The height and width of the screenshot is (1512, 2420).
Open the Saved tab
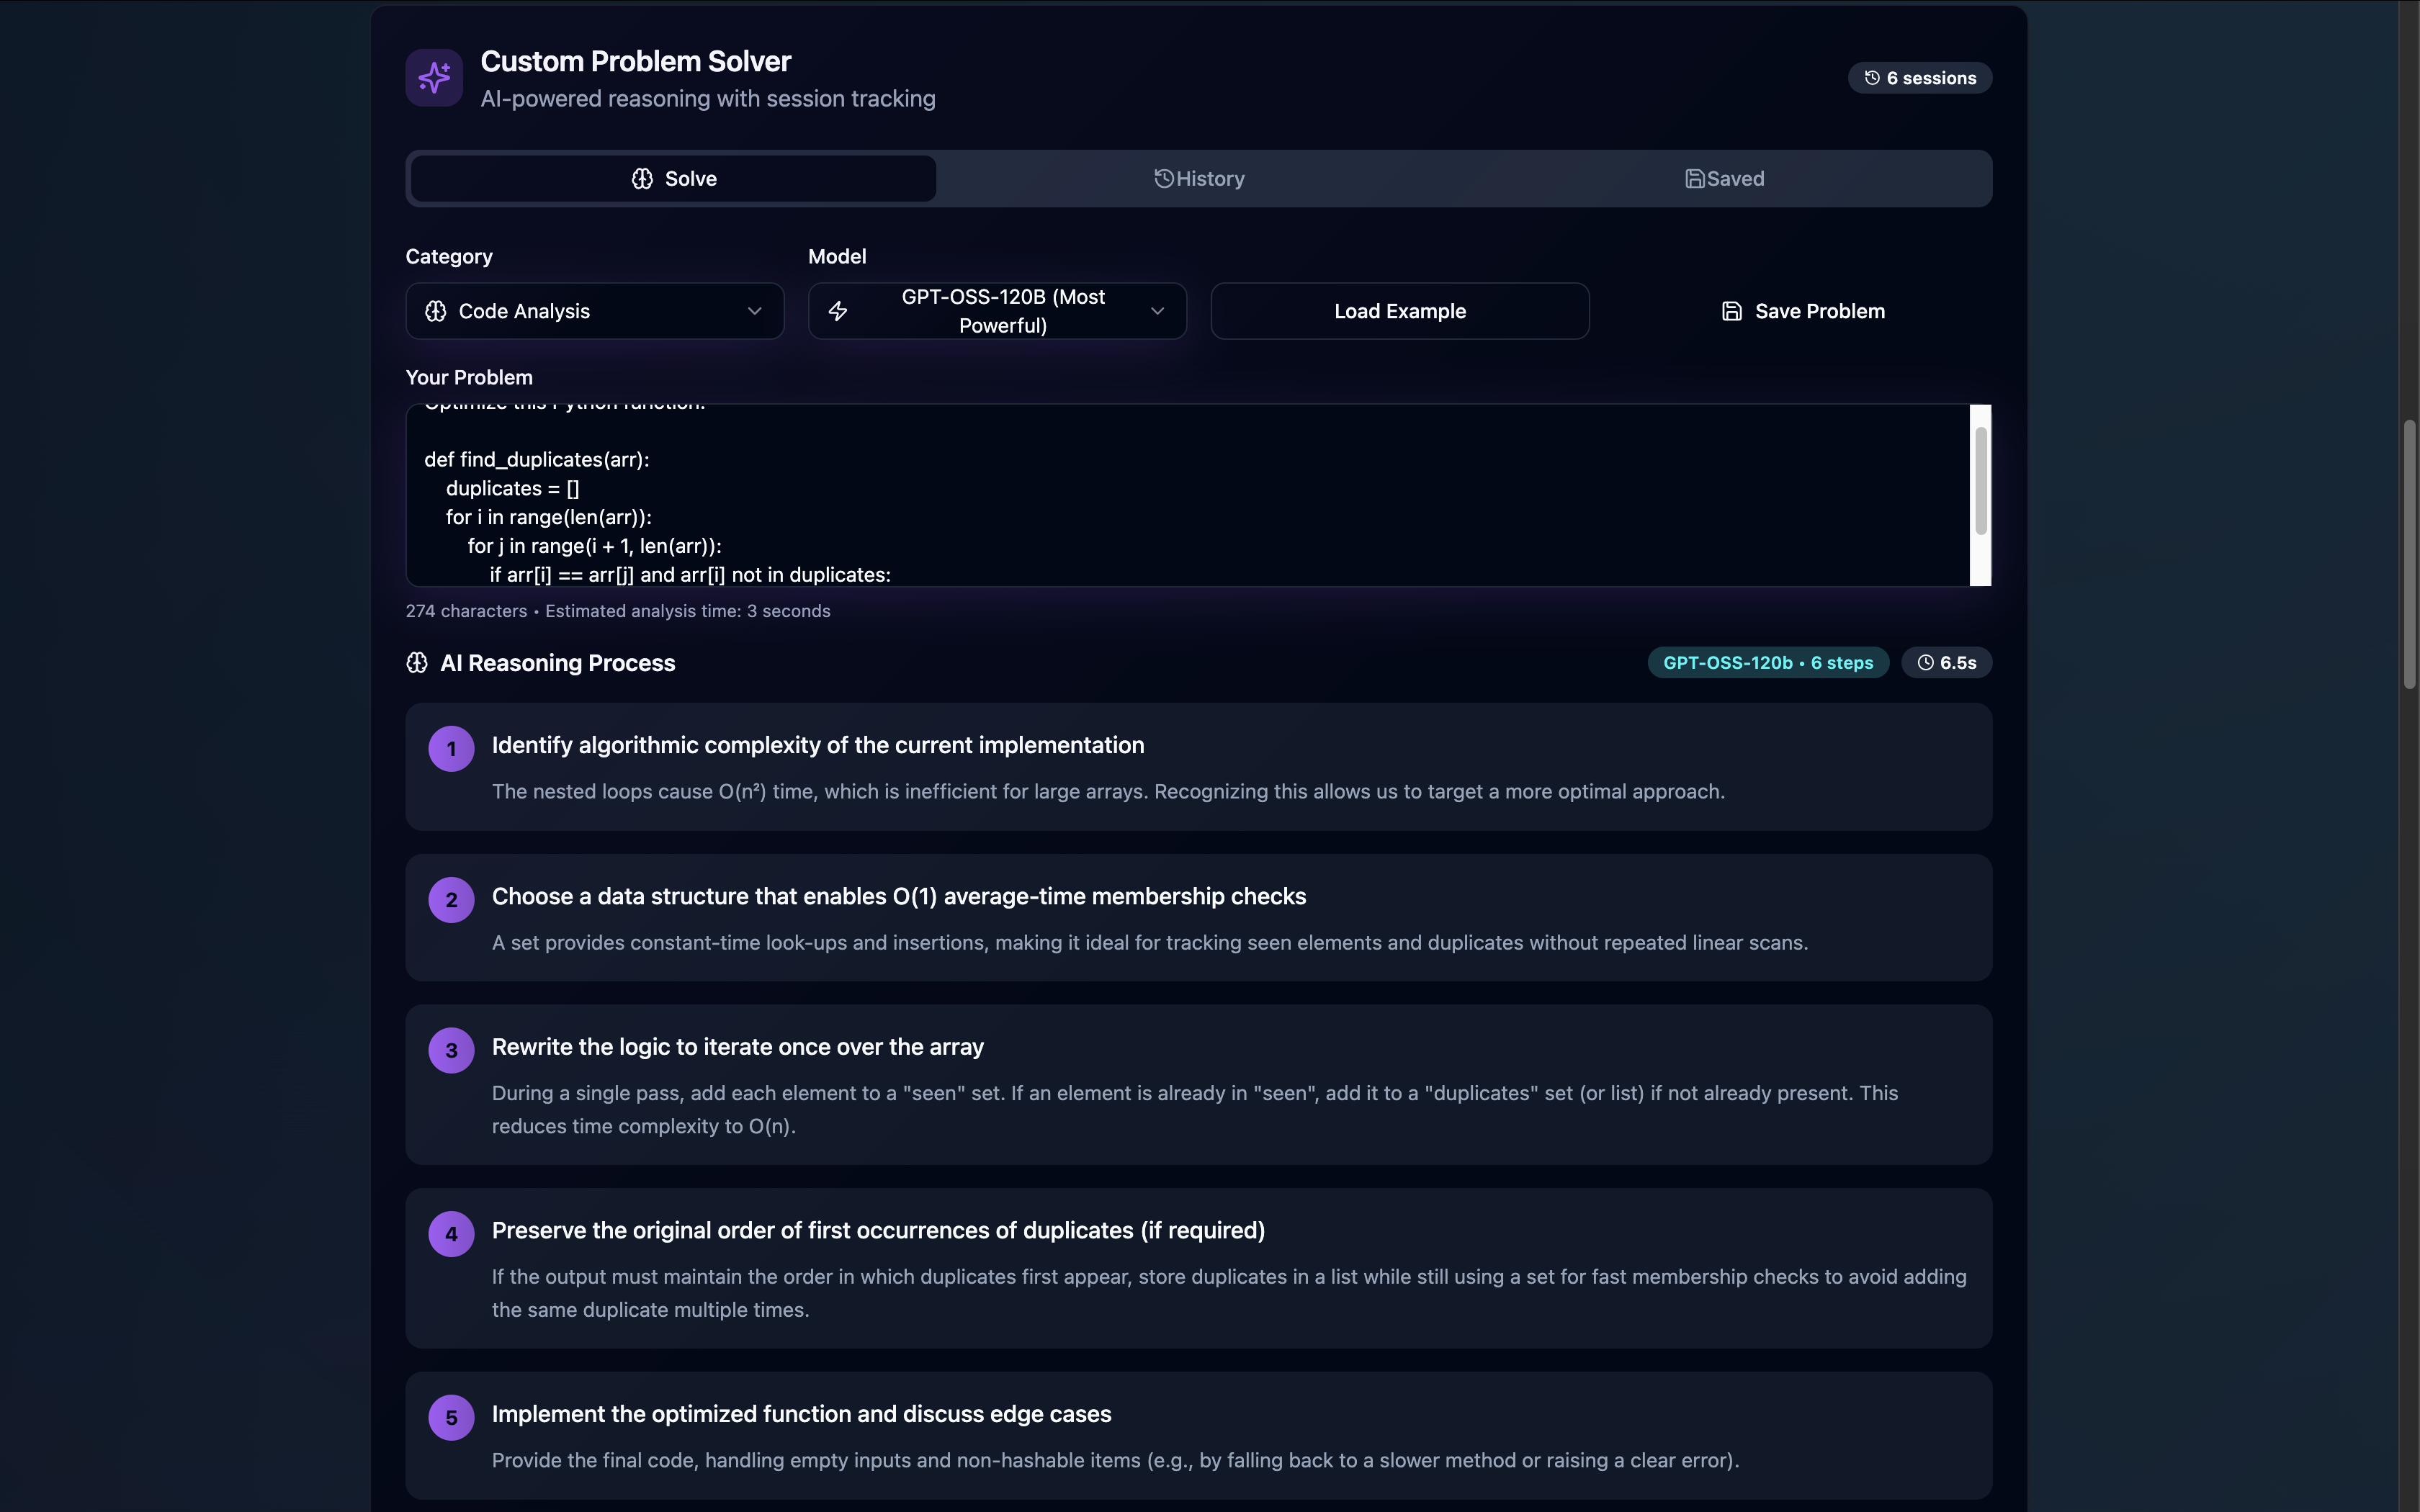1724,179
